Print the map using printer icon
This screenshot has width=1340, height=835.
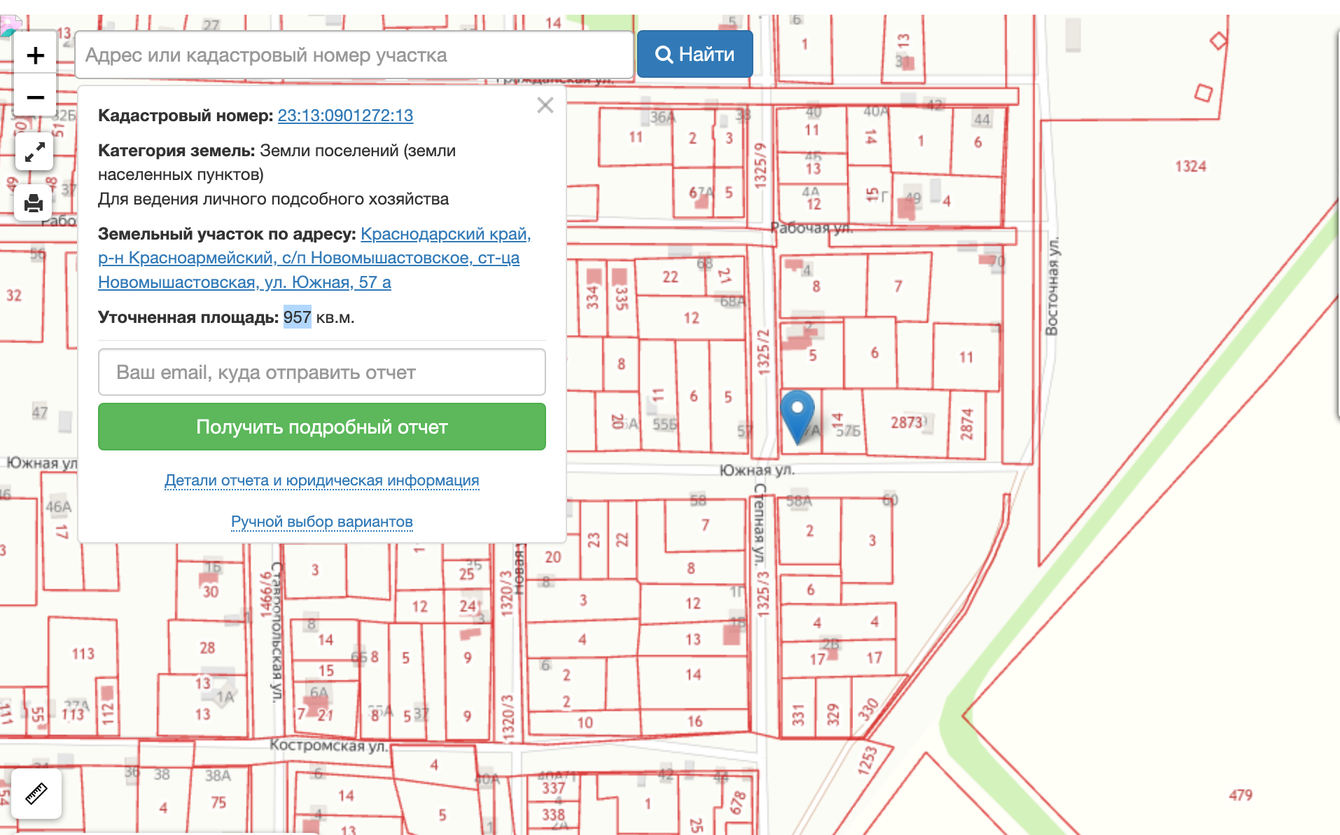click(x=34, y=203)
